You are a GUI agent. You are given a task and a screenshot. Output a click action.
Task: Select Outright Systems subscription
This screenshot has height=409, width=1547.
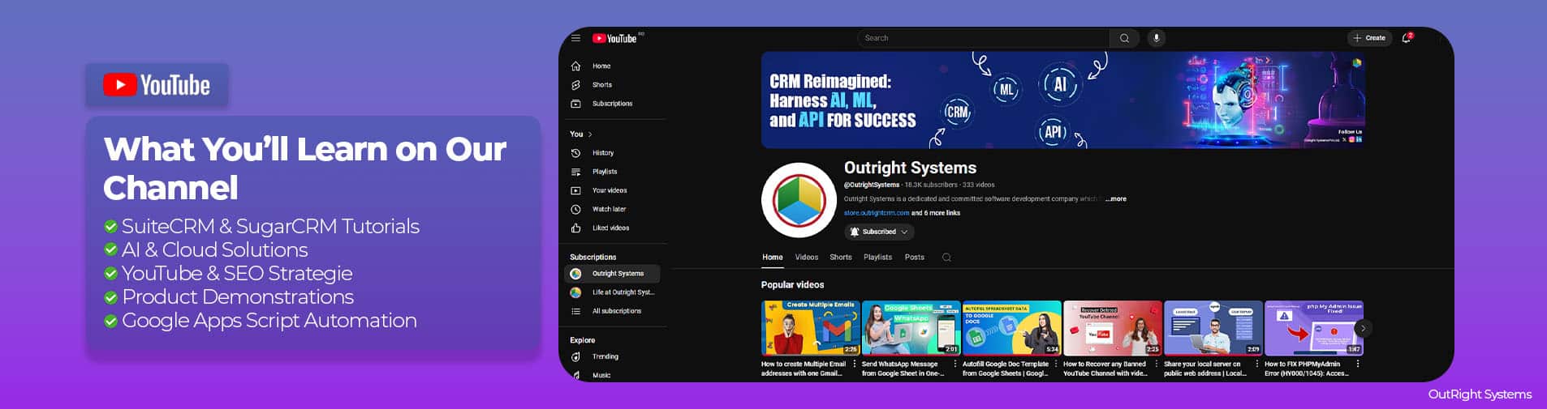point(613,274)
